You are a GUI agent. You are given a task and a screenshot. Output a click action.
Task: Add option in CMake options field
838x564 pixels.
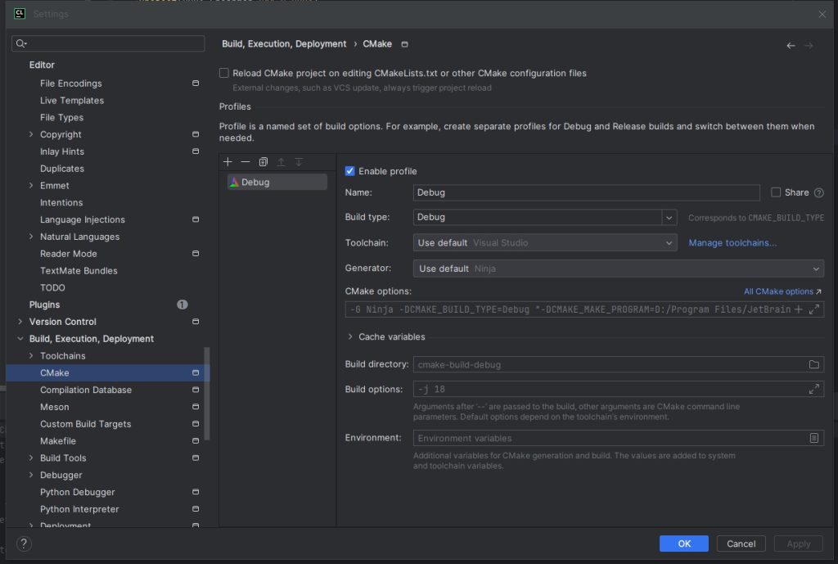pyautogui.click(x=799, y=309)
